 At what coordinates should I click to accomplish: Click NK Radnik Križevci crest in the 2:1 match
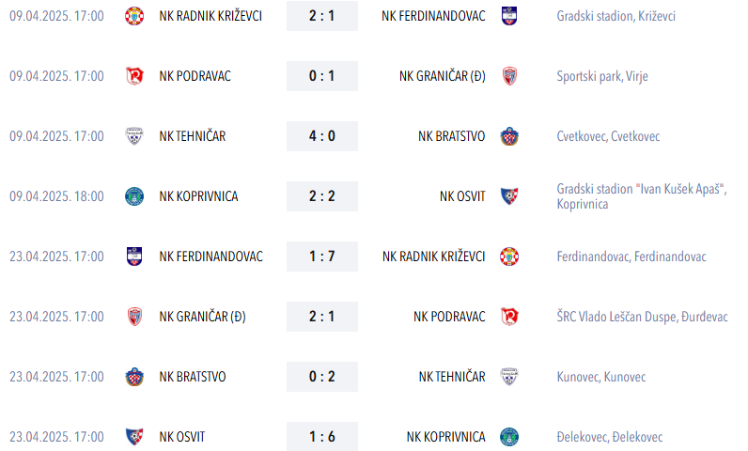tap(134, 16)
